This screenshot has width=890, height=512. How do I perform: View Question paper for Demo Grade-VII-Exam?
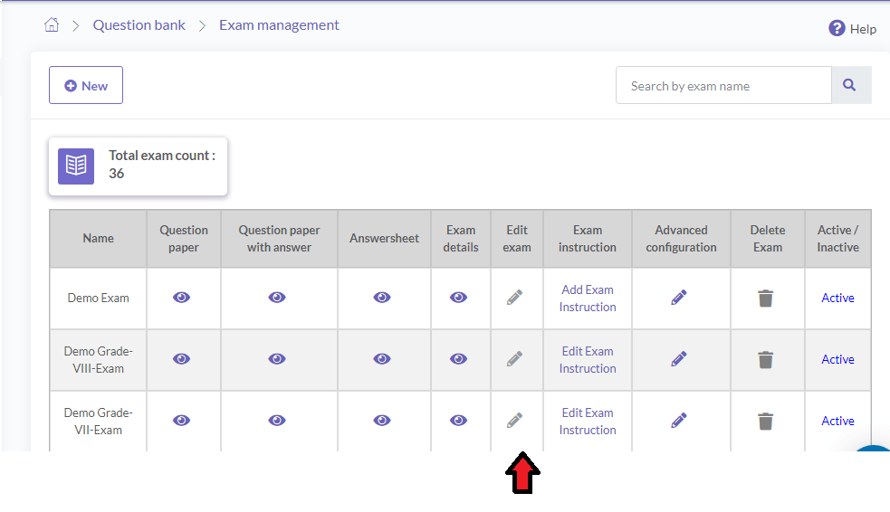coord(182,420)
